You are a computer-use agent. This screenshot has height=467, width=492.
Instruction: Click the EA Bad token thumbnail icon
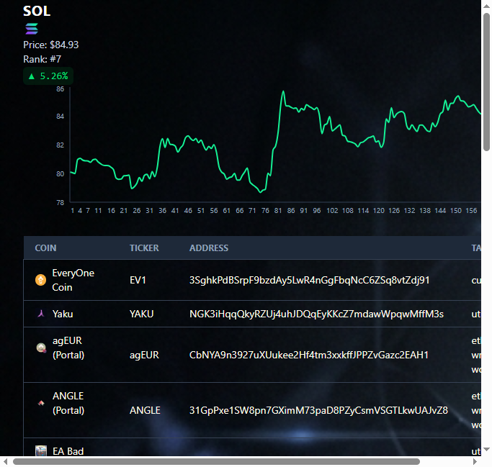click(x=41, y=450)
